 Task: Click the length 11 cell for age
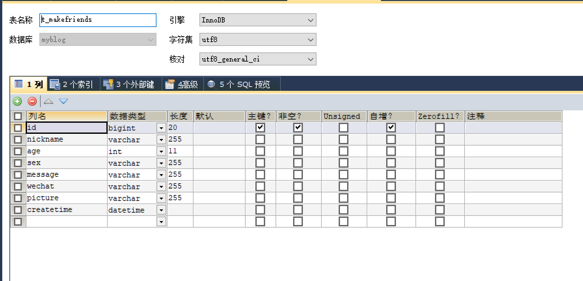tap(180, 151)
